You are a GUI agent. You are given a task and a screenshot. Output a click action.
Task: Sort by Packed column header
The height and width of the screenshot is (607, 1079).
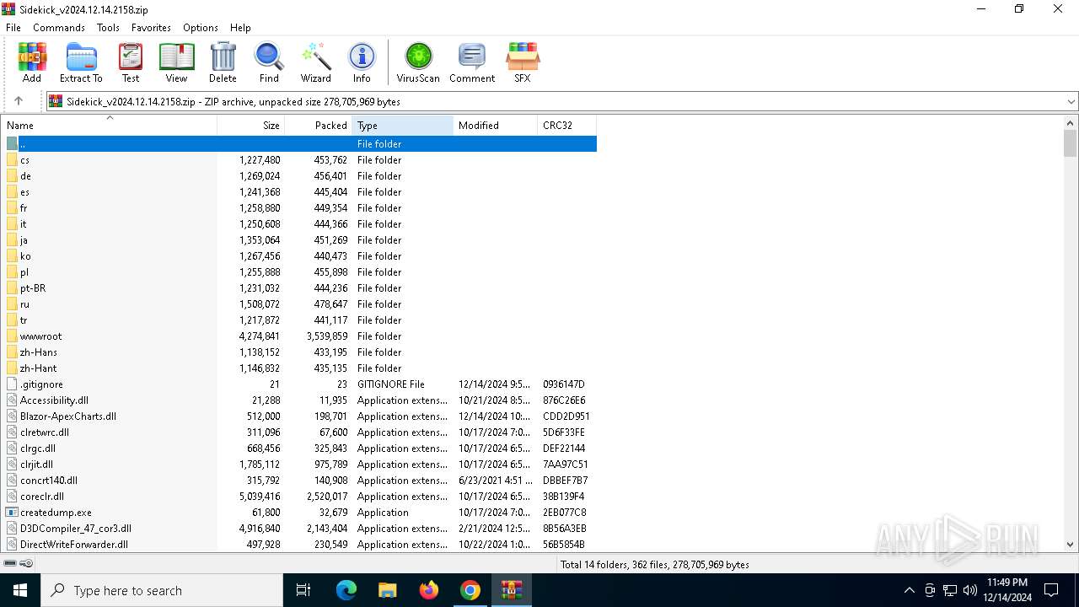tap(319, 126)
